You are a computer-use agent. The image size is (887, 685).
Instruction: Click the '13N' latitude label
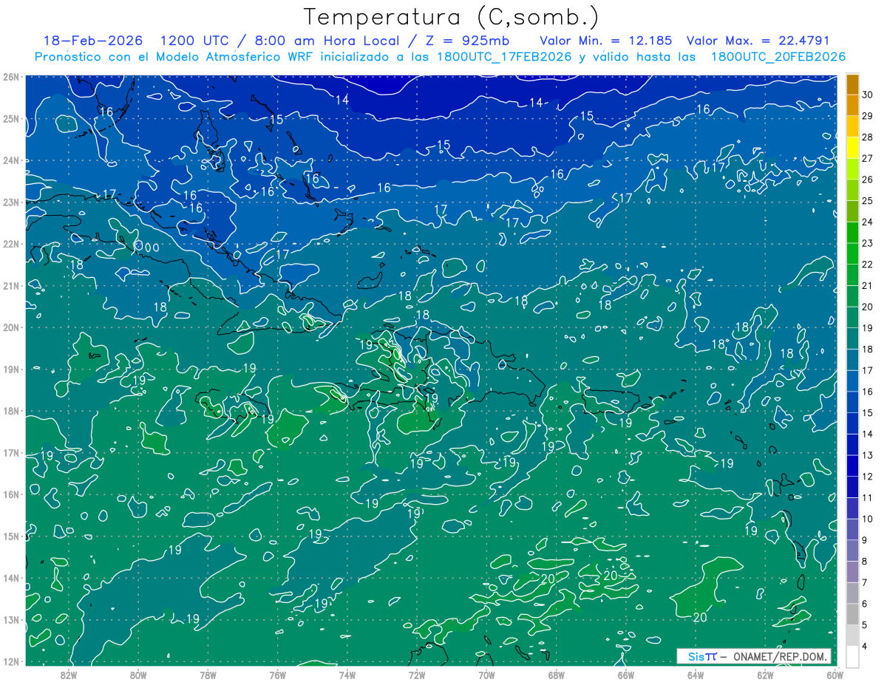(11, 619)
